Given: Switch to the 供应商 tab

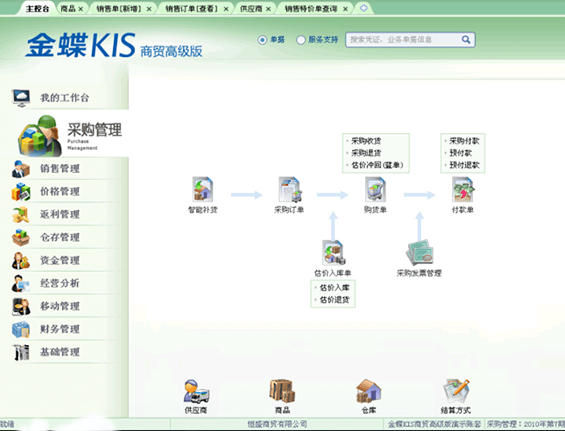Looking at the screenshot, I should (x=251, y=9).
